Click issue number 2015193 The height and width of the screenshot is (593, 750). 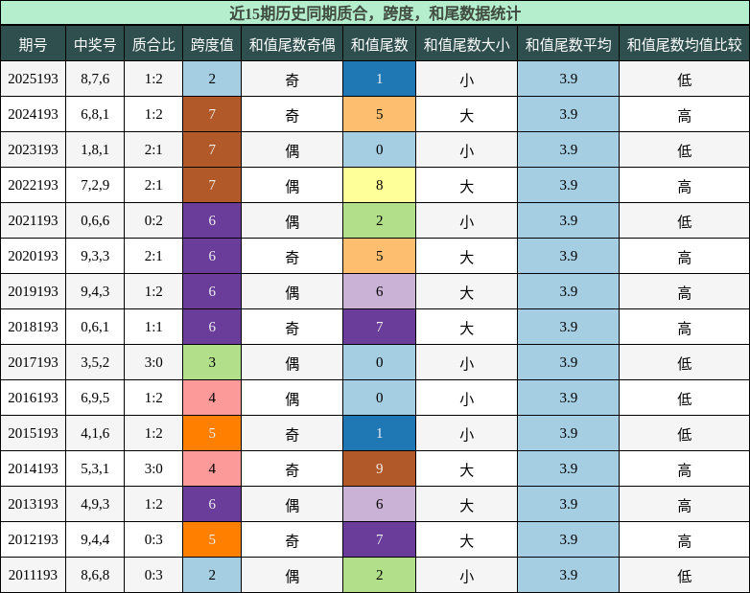point(33,433)
